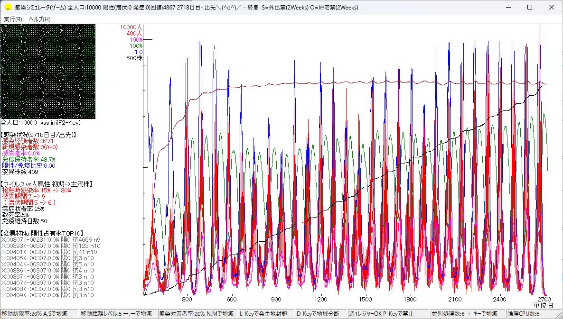Image resolution: width=563 pixels, height=319 pixels.
Task: Click the 並列処理数:6 status panel
Action: pos(467,314)
